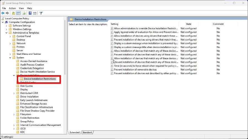This screenshot has height=139, width=248.
Task: Click policy icon for Allow administrators to override
Action: pos(112,28)
